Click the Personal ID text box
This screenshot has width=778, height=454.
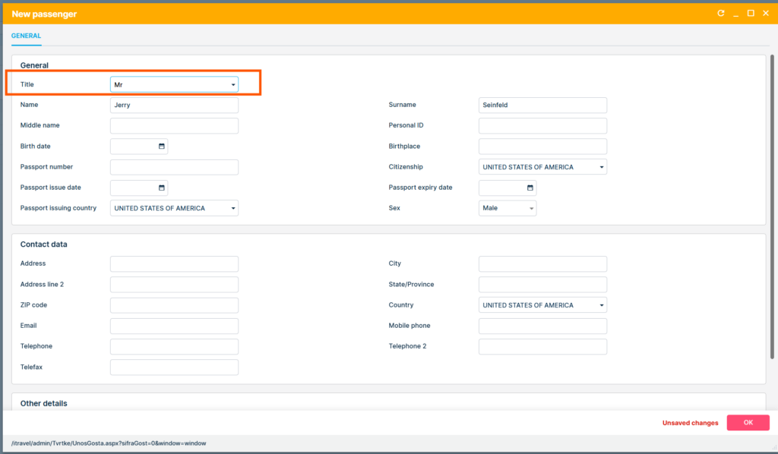click(542, 126)
